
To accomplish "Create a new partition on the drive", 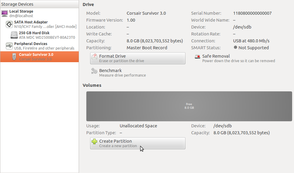I will [x=138, y=143].
